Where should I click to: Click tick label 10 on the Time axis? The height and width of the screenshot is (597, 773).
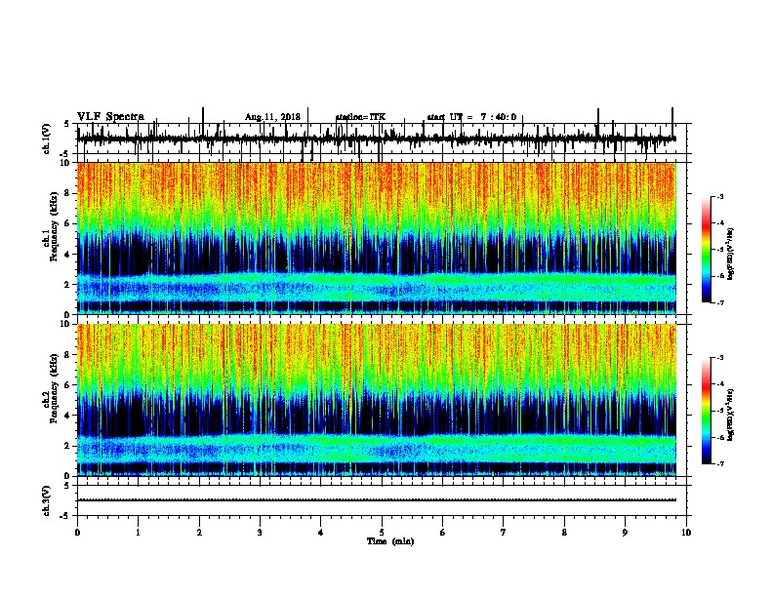click(686, 533)
